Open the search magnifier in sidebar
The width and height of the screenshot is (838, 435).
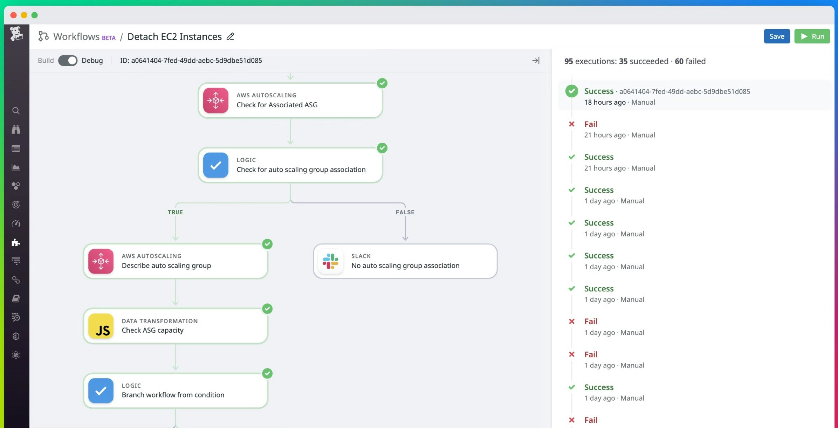16,111
